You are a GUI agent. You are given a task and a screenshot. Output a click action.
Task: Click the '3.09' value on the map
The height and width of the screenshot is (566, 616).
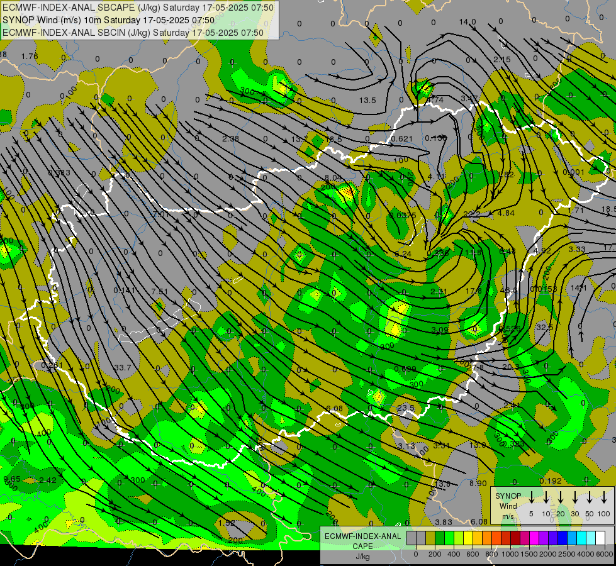click(440, 330)
